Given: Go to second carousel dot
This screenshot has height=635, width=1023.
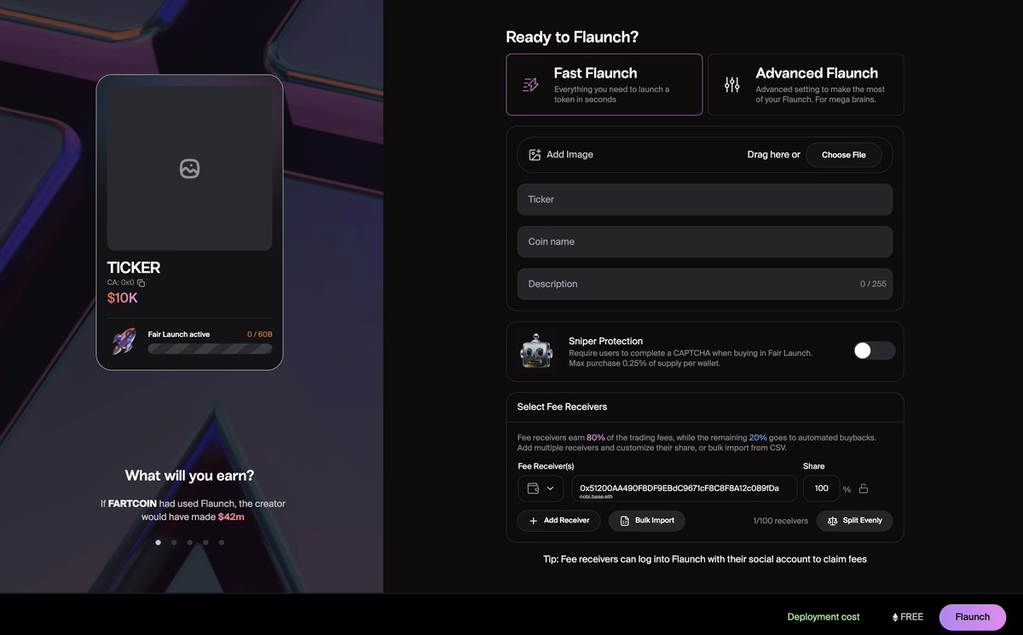Looking at the screenshot, I should [x=174, y=542].
